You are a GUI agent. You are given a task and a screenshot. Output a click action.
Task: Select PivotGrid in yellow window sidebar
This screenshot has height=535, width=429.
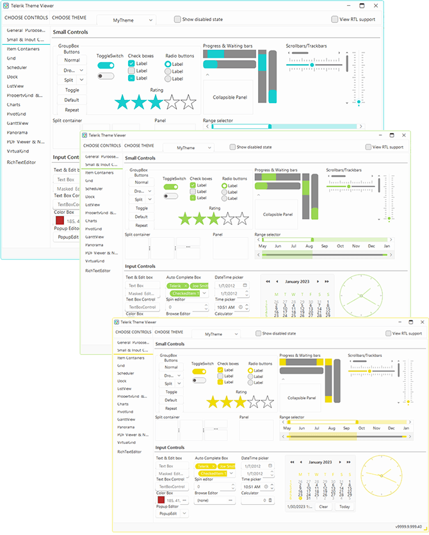coord(125,412)
